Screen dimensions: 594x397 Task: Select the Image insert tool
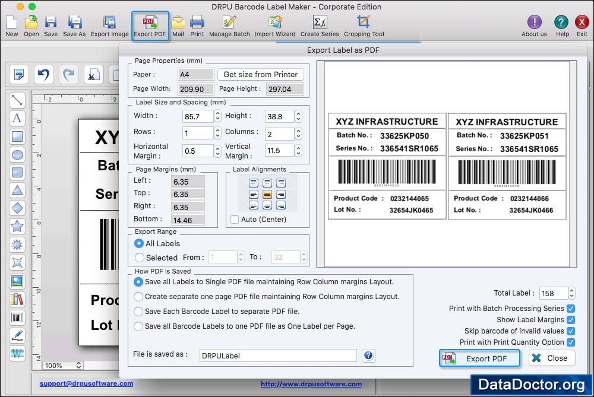[x=17, y=281]
